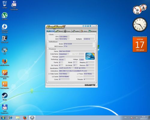Click the motherboard Model field
Viewport: 150px width, 120px height.
pyautogui.click(x=78, y=44)
